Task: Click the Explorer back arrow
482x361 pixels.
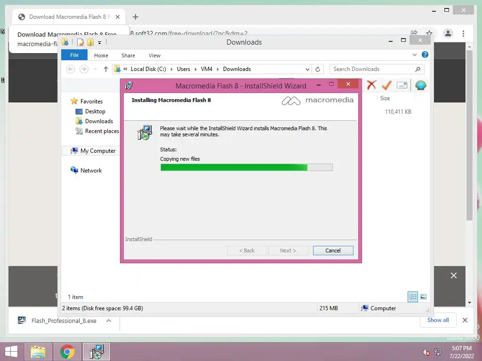Action: click(x=71, y=69)
